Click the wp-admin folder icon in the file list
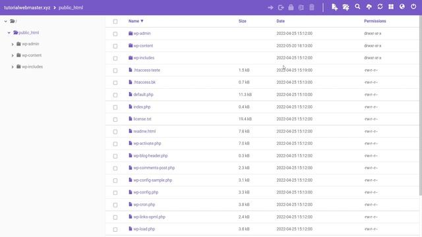Viewport: 422px width, 237px height. click(x=131, y=34)
